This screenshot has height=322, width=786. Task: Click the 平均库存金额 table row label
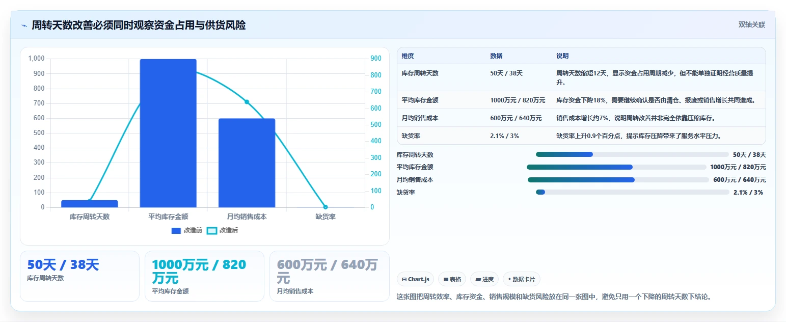click(x=420, y=100)
